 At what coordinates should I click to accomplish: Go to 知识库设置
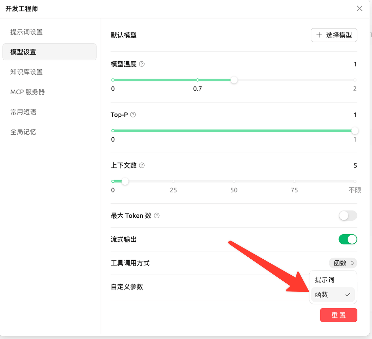coord(49,72)
